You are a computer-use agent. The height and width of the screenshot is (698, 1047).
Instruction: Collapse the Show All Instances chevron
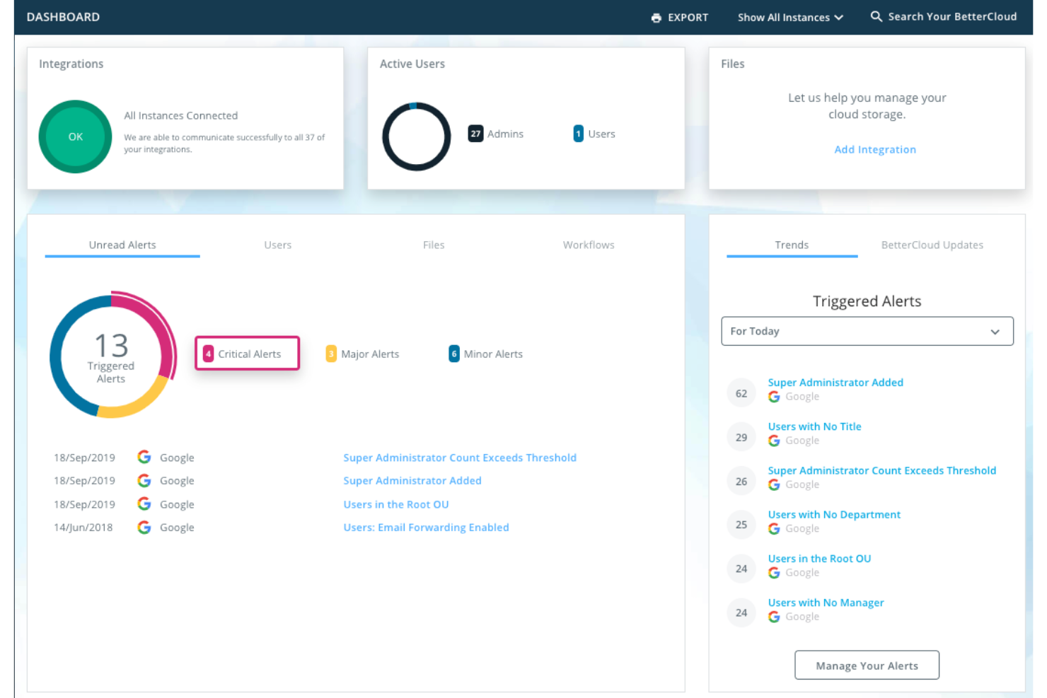click(840, 17)
